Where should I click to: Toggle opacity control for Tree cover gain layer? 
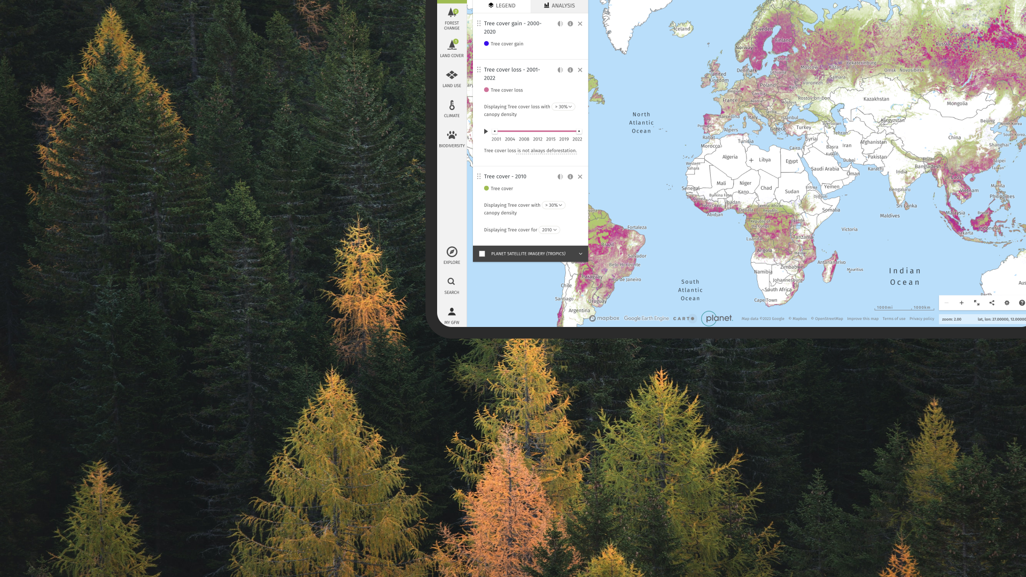coord(560,24)
